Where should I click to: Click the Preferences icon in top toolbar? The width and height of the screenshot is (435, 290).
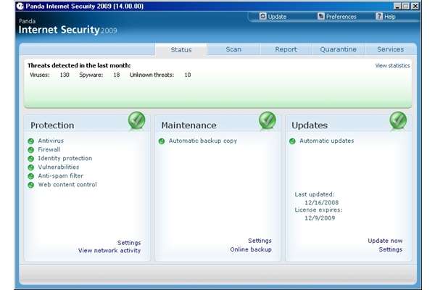click(320, 17)
